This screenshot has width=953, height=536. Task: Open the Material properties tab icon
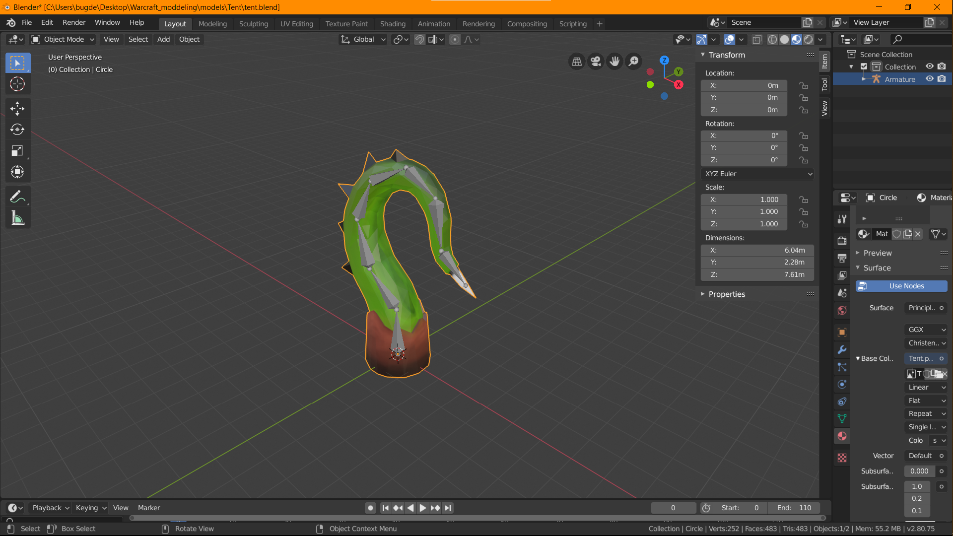click(842, 436)
